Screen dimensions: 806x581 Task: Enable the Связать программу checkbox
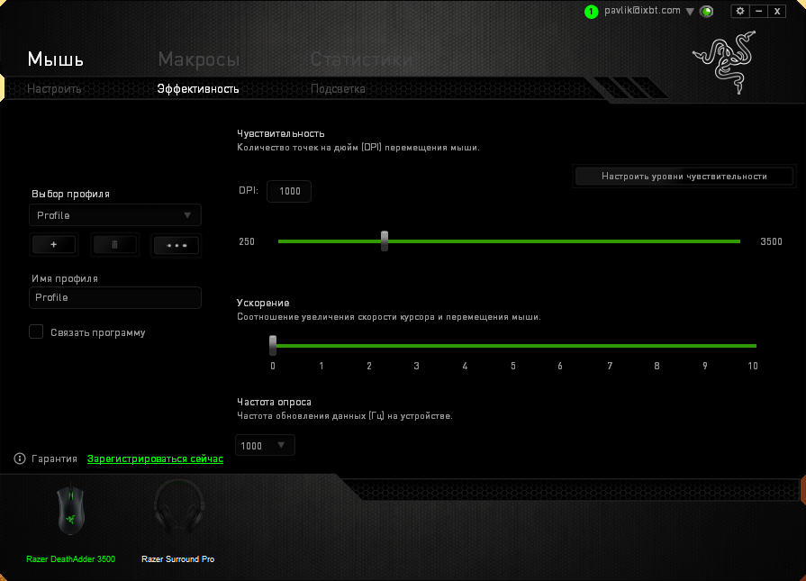[36, 332]
